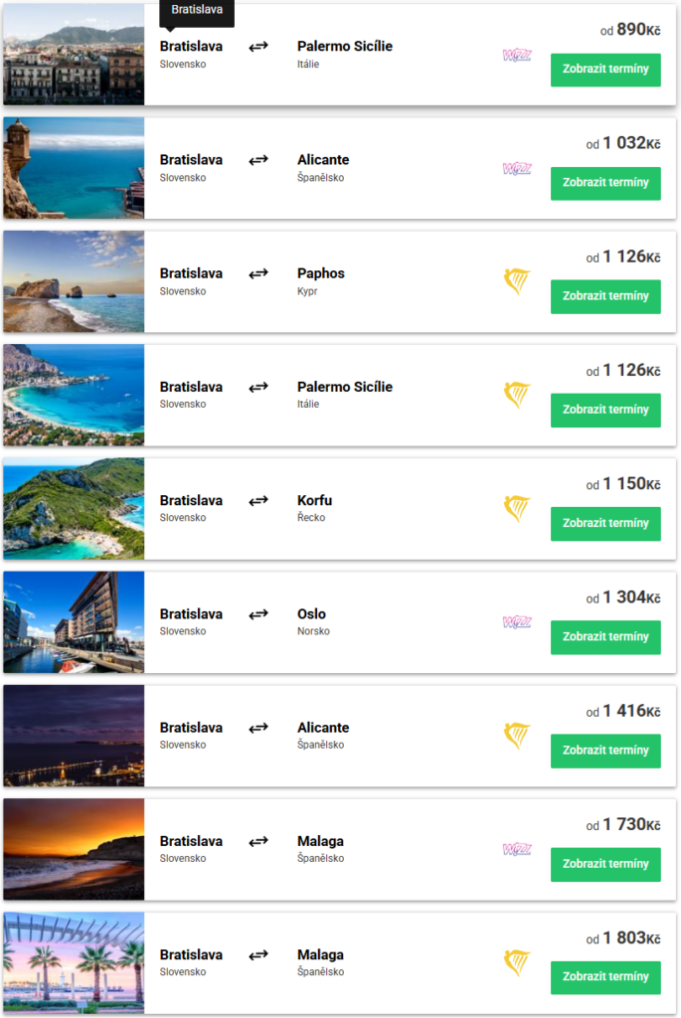This screenshot has height=1018, width=681.
Task: Click the Paphos destination name
Action: click(x=320, y=273)
